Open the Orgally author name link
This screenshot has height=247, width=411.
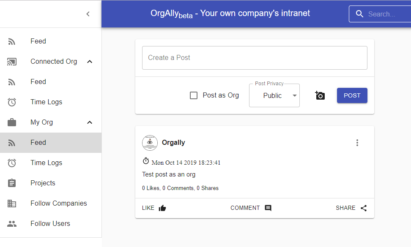click(173, 143)
